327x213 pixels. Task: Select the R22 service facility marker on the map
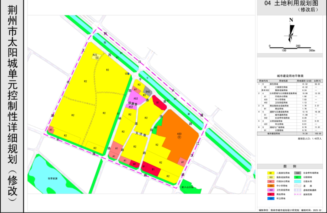tap(96, 56)
